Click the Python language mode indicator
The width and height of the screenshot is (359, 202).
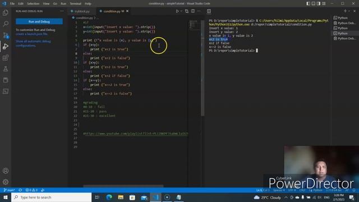point(318,190)
